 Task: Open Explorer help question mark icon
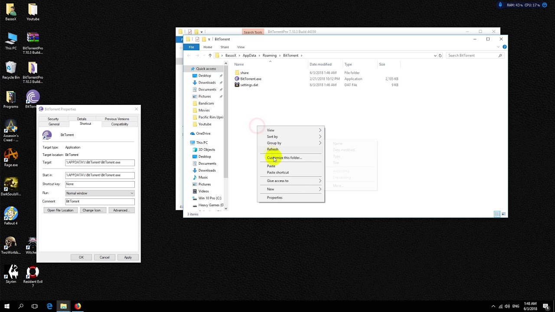coord(504,47)
